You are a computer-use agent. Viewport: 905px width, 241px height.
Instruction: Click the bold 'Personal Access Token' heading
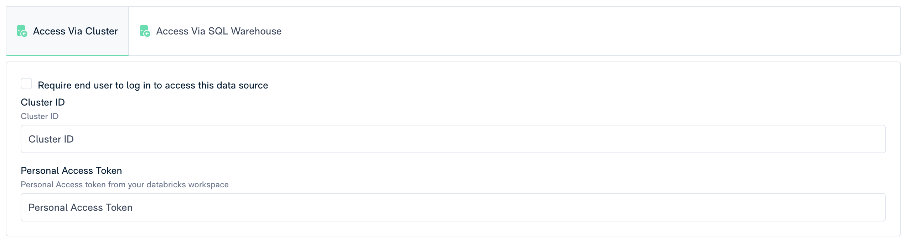click(71, 171)
